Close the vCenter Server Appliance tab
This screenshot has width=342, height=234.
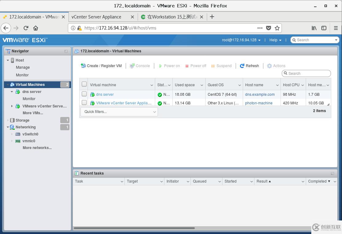(132, 17)
